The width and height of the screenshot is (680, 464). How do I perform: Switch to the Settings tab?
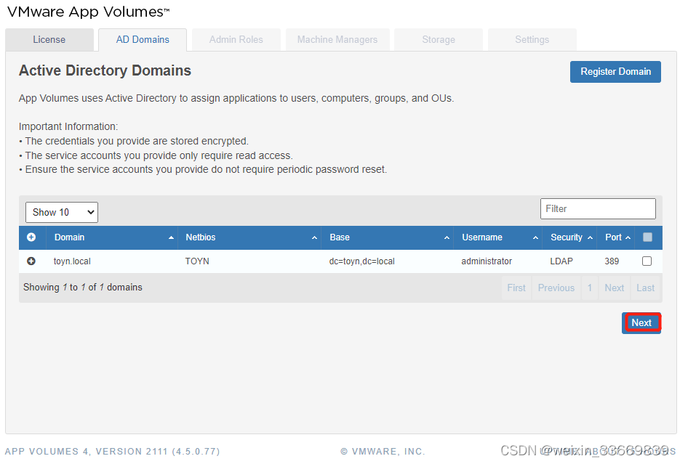point(532,40)
